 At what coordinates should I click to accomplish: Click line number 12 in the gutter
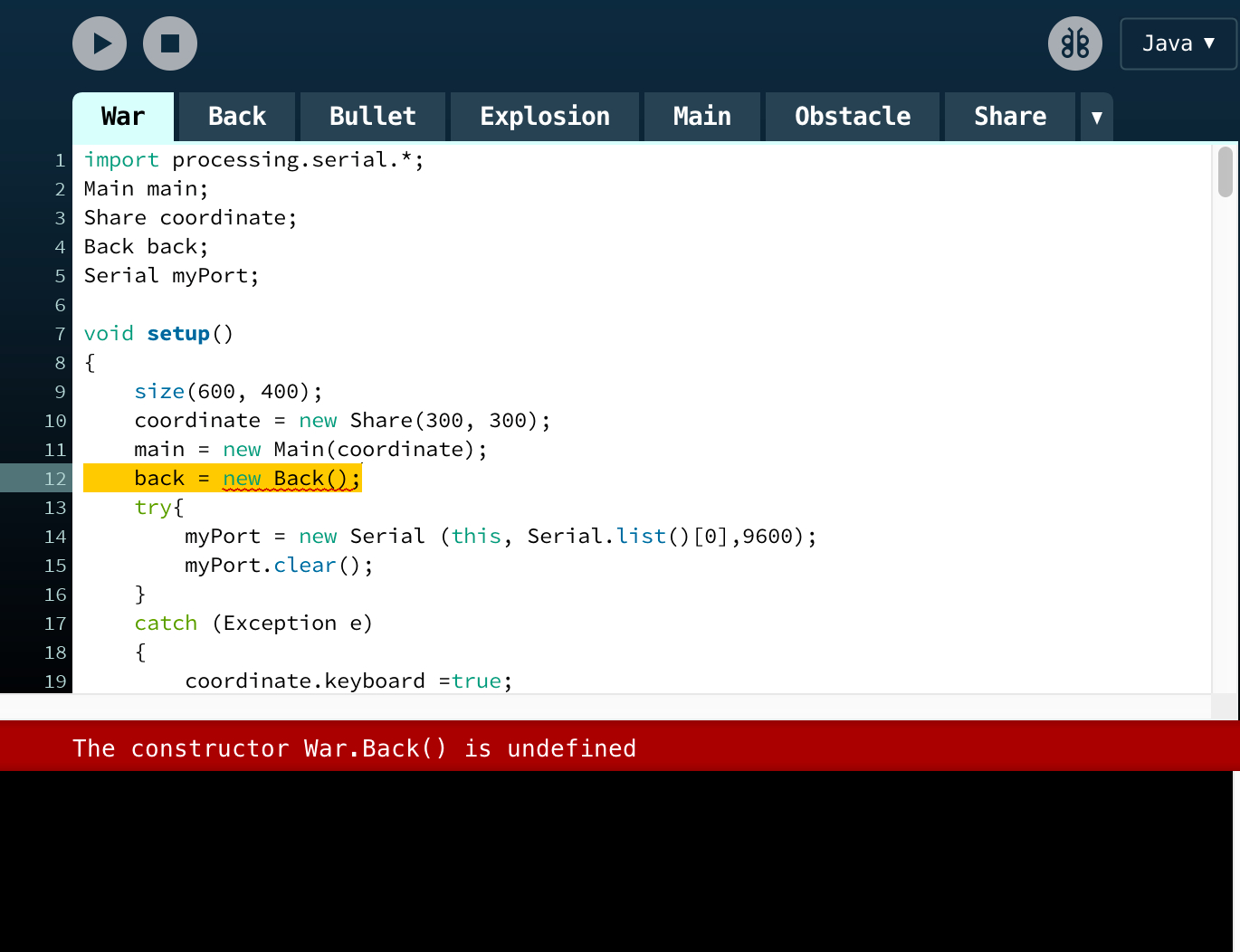(x=55, y=479)
